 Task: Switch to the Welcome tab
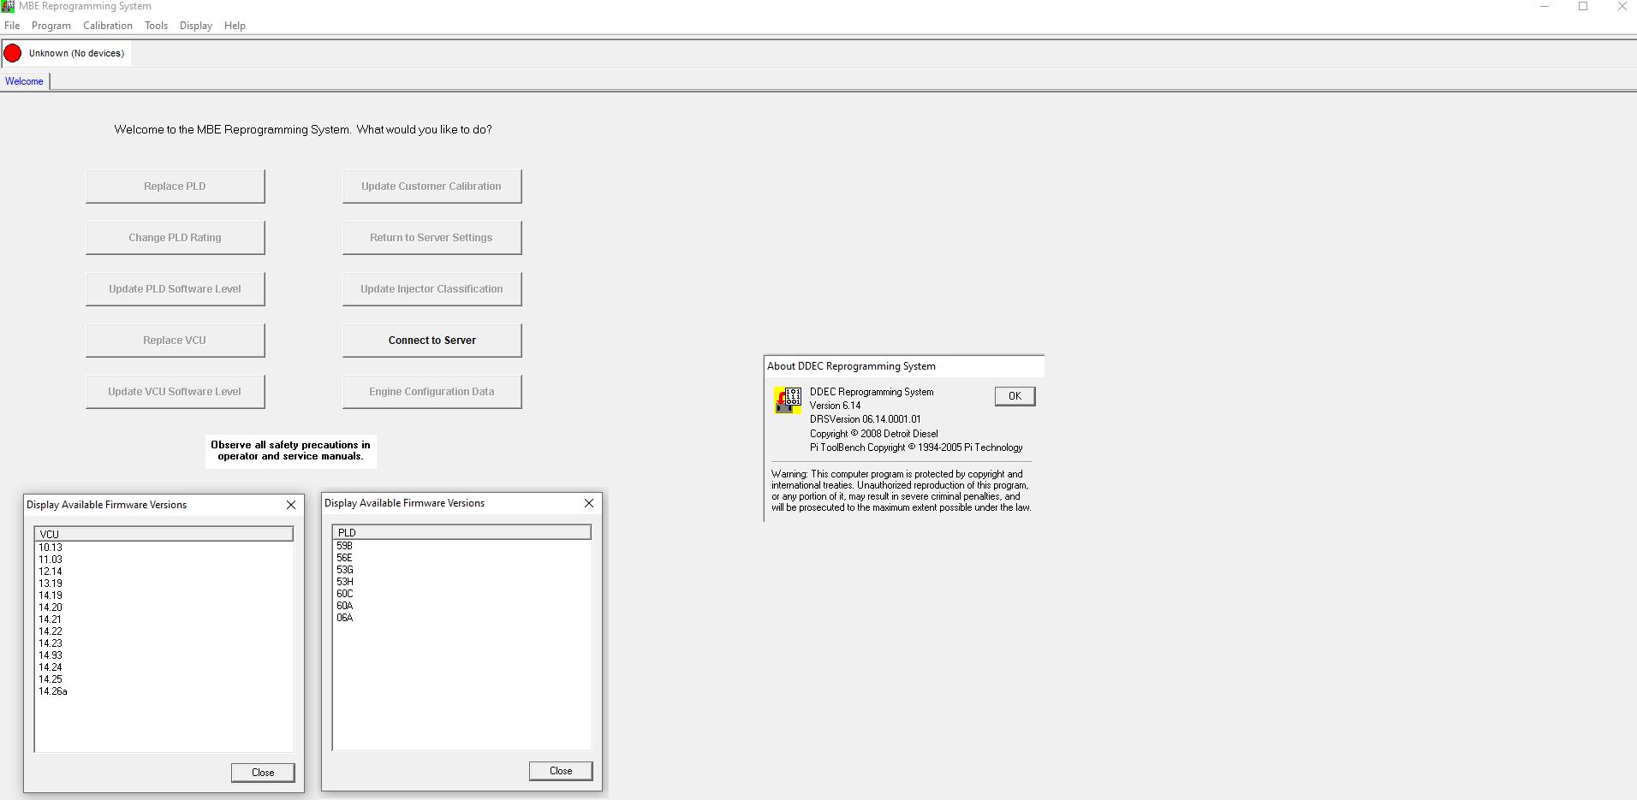(x=24, y=81)
